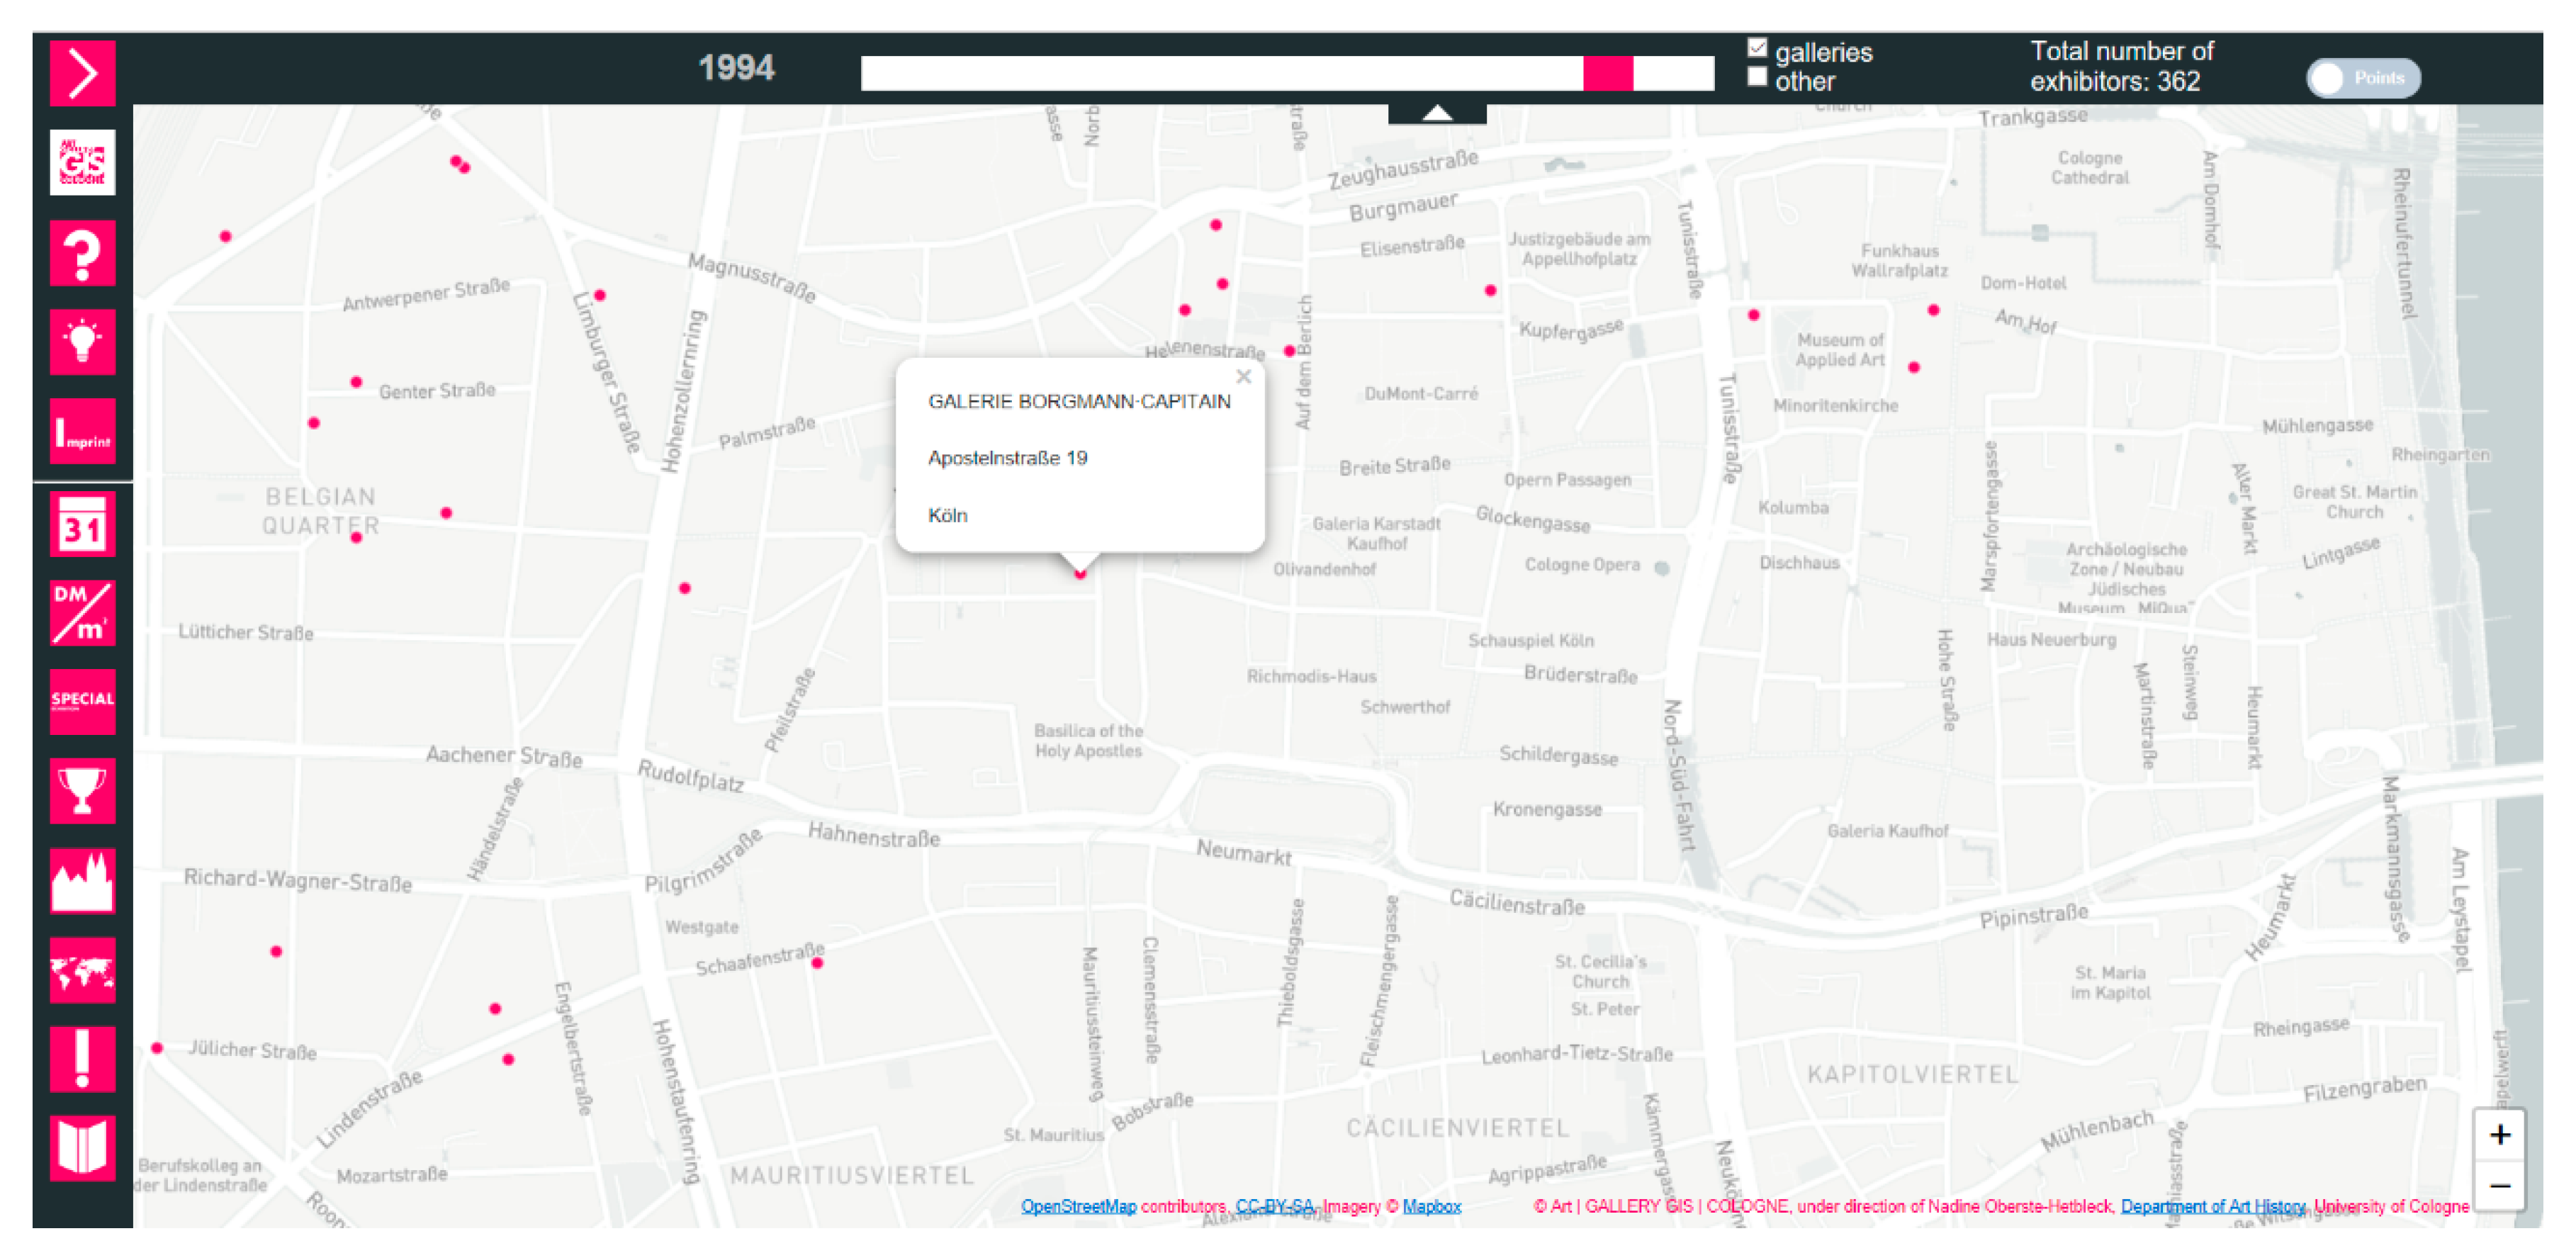Close the Galerie Borgmann-Capitain popup
Screen dimensions: 2576x1253
tap(1243, 377)
